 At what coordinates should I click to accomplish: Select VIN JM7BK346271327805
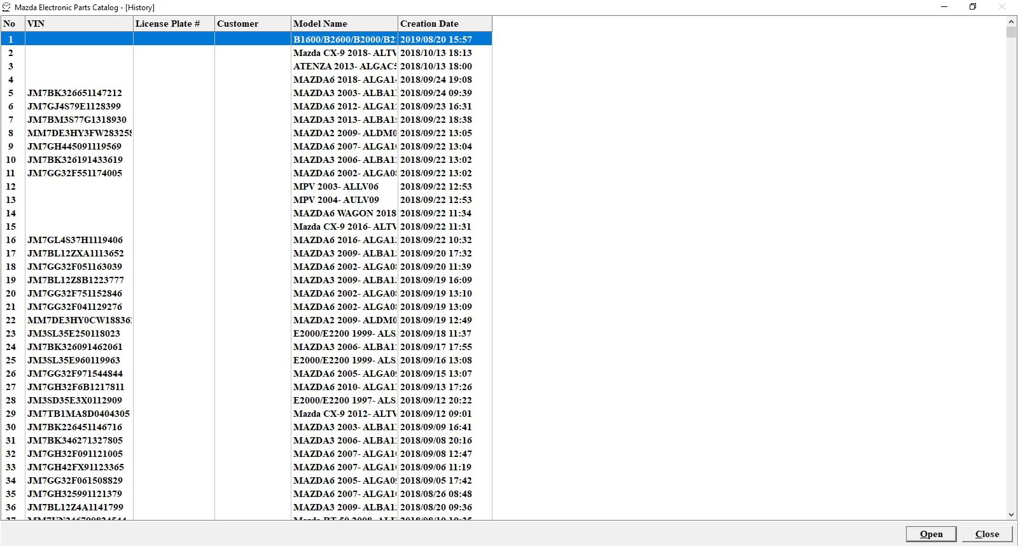tap(75, 440)
